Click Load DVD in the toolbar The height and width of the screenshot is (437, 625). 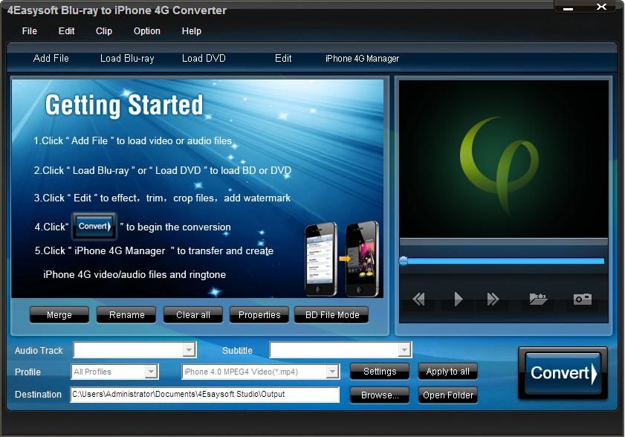point(204,58)
